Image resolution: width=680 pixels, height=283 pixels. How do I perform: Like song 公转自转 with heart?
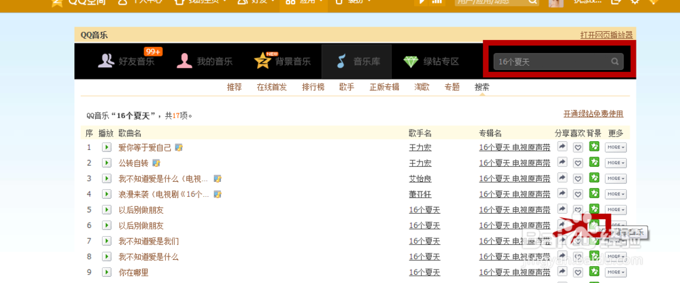pyautogui.click(x=577, y=163)
